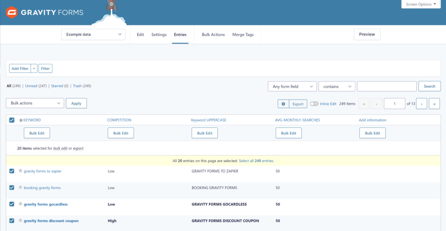The image size is (446, 231).
Task: Click the export link in selection notice
Action: pyautogui.click(x=78, y=148)
